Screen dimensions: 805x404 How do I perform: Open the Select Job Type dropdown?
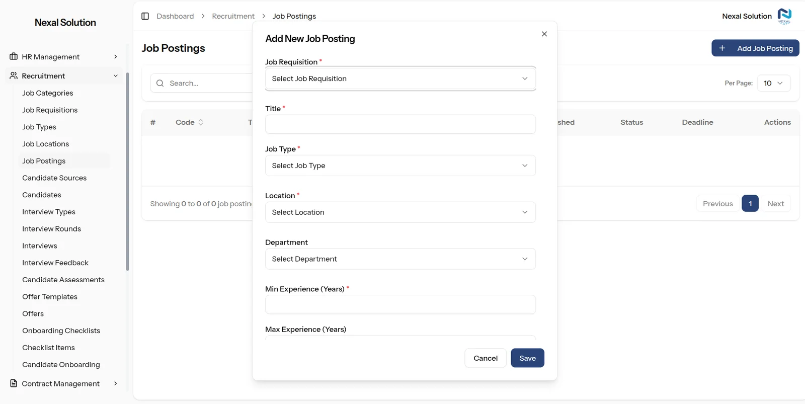[400, 166]
